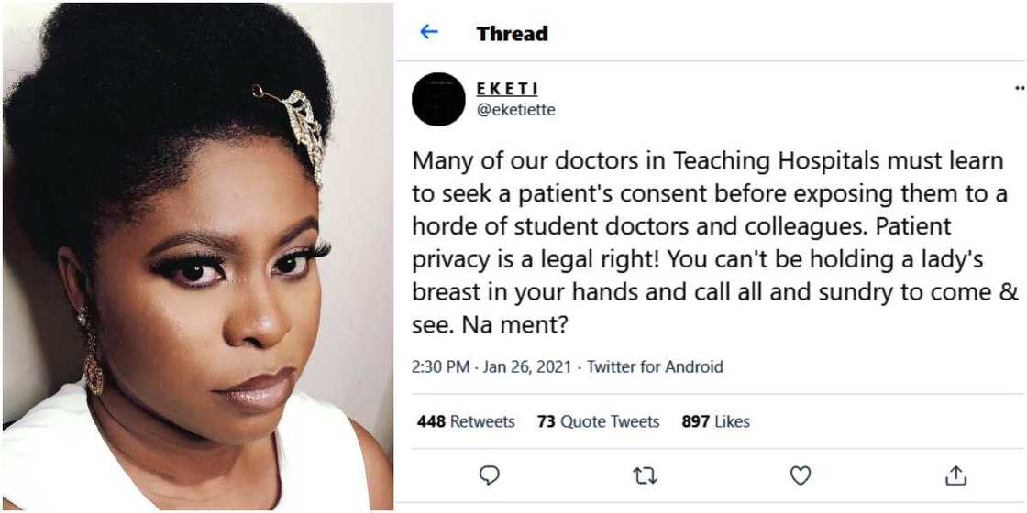
Task: Open EKETI's round profile avatar
Action: (438, 99)
